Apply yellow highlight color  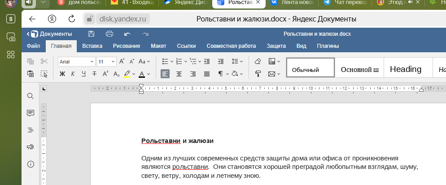coord(127,74)
